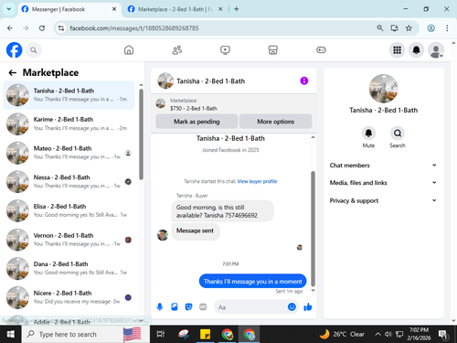Open site information icon in address bar
Viewport: 457px width, 343px height.
coord(61,28)
